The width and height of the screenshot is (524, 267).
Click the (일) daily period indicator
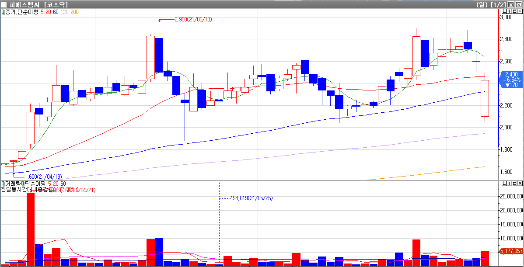tap(482, 5)
